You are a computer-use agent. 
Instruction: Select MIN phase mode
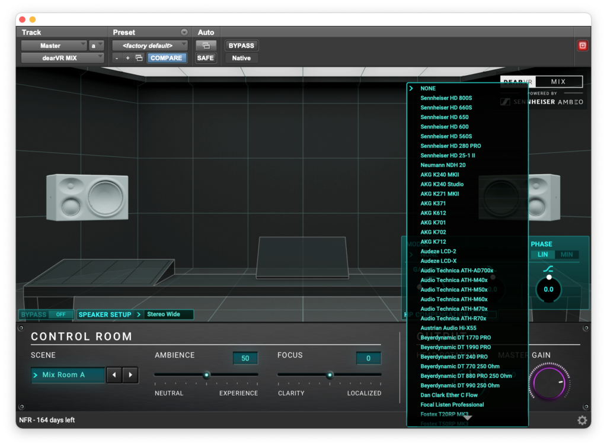pyautogui.click(x=567, y=255)
